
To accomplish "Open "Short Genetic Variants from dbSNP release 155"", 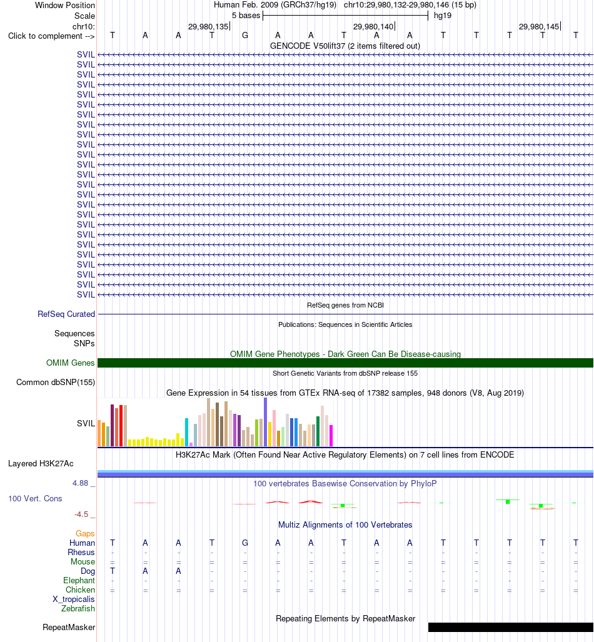I will [x=345, y=373].
